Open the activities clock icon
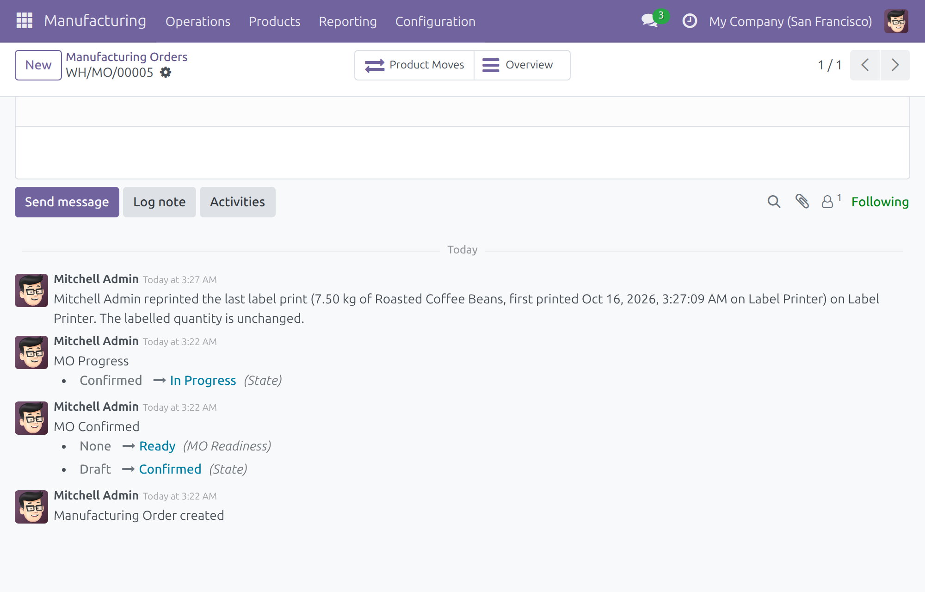The image size is (925, 592). (x=690, y=21)
